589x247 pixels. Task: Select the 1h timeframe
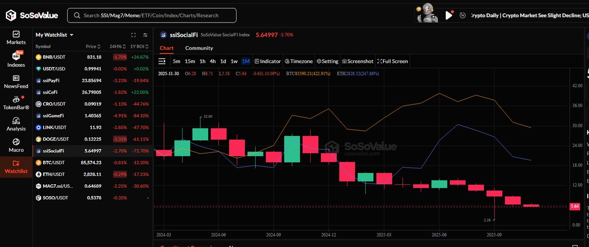point(202,61)
